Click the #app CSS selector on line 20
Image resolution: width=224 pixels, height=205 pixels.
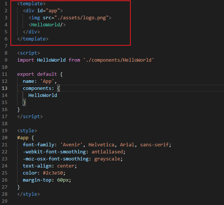click(23, 138)
